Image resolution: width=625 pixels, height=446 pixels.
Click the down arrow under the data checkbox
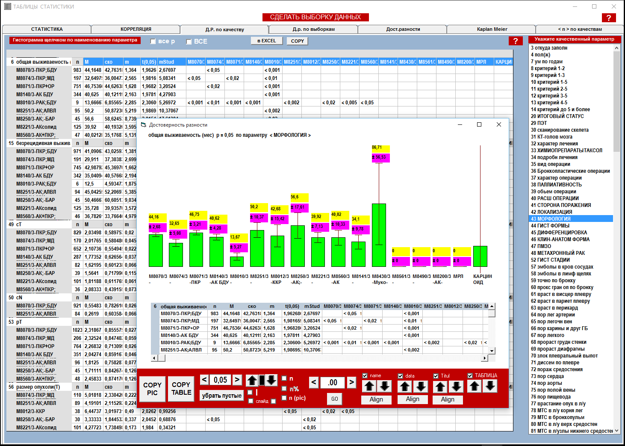point(421,387)
